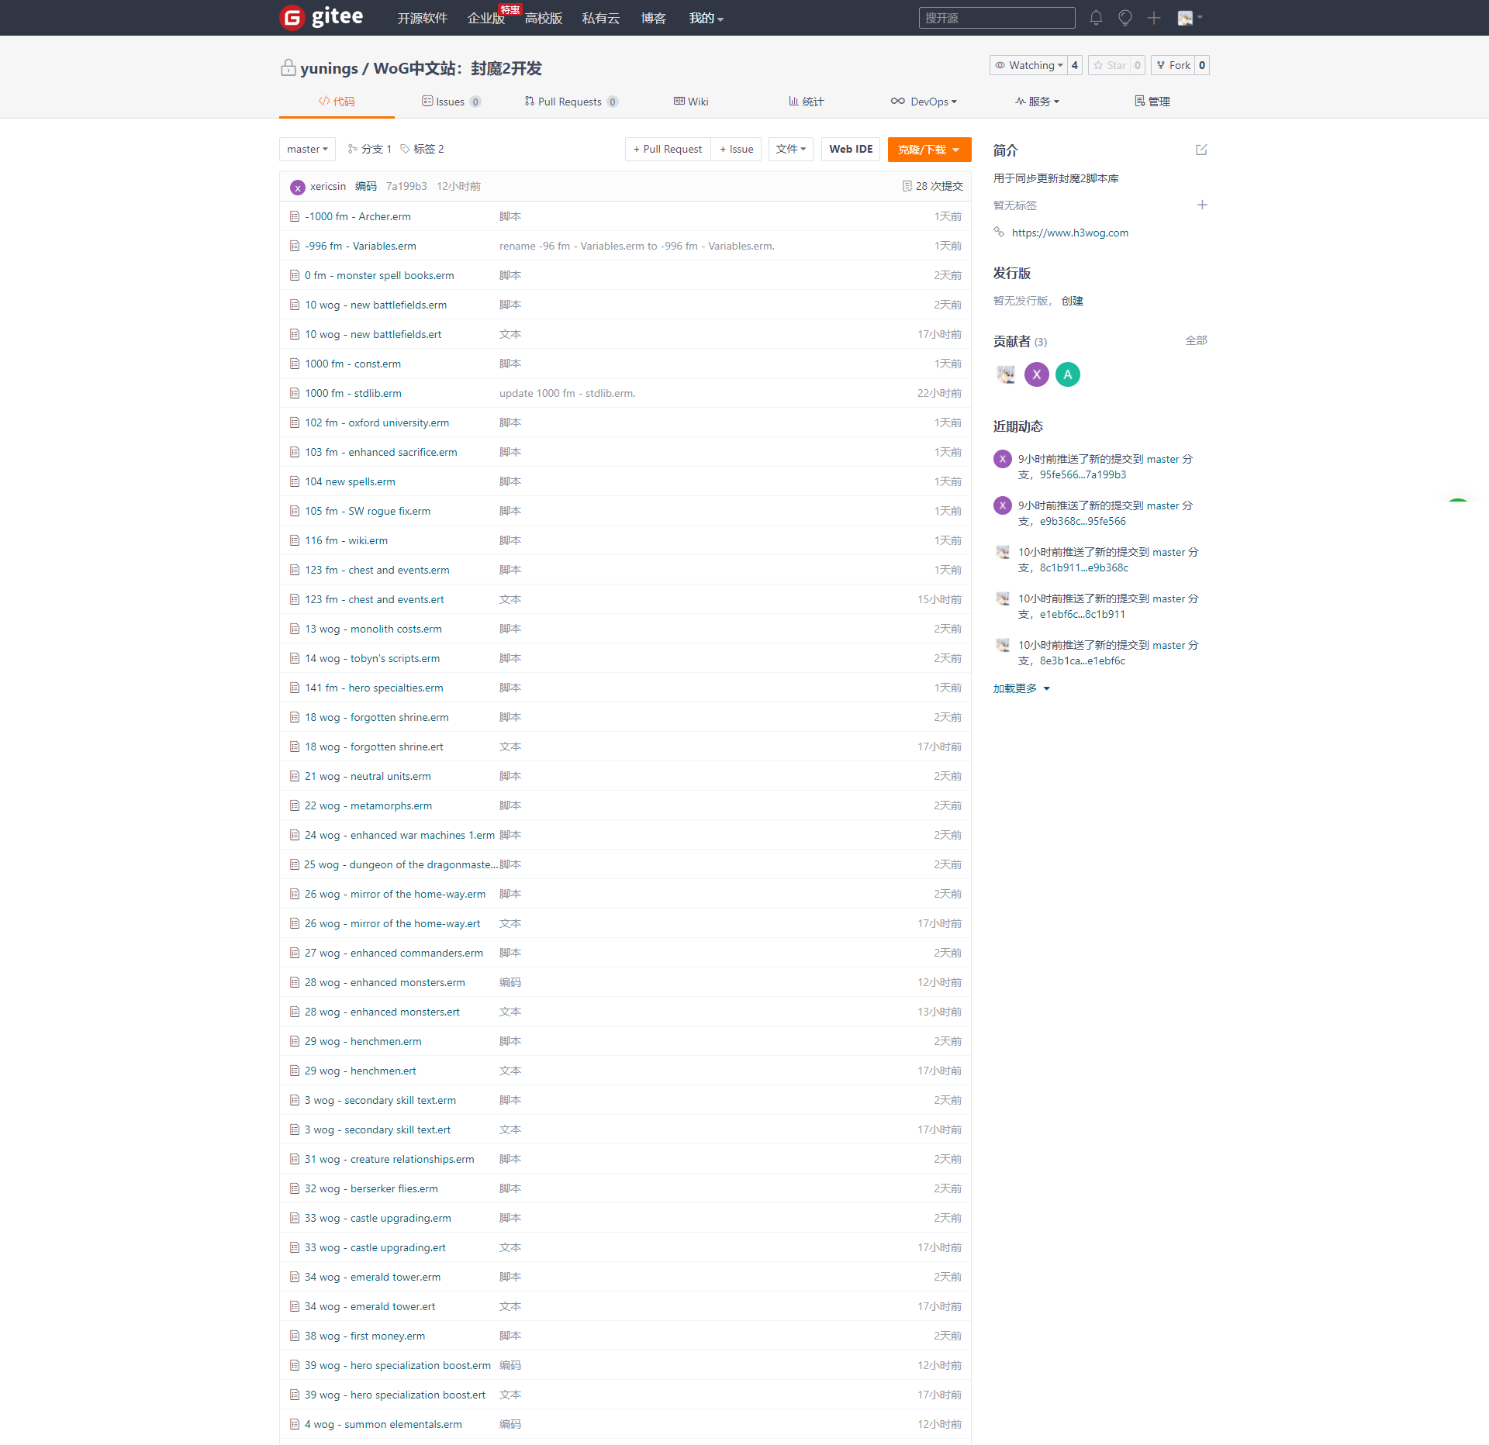Click the Gitee logo
Viewport: 1489px width, 1445px height.
321,17
